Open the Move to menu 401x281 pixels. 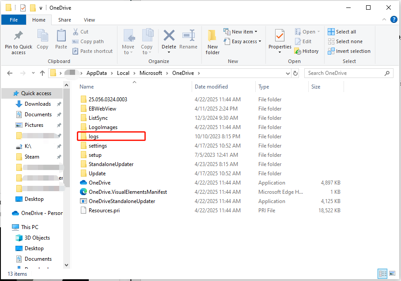point(128,42)
